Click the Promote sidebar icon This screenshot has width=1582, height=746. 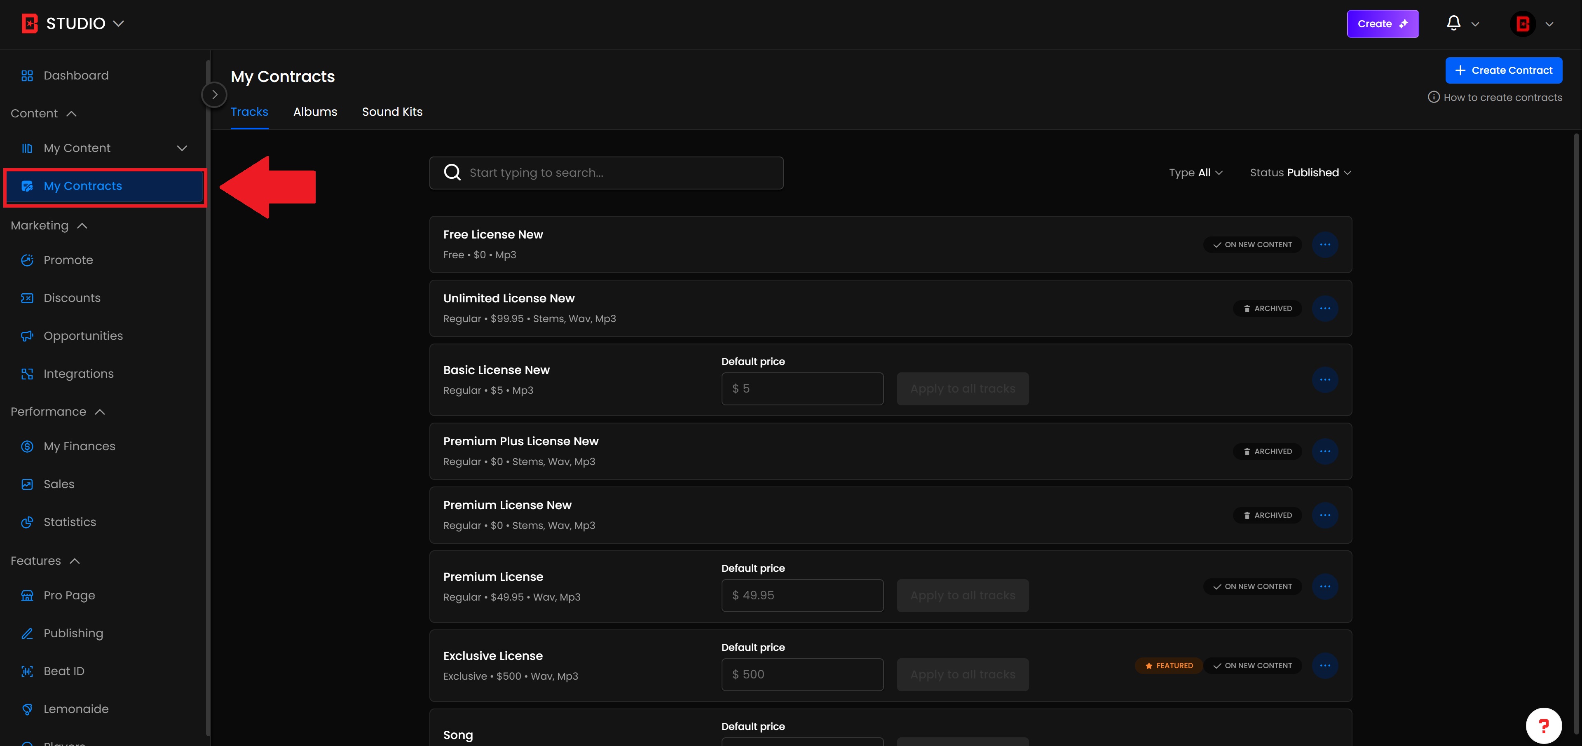click(27, 260)
